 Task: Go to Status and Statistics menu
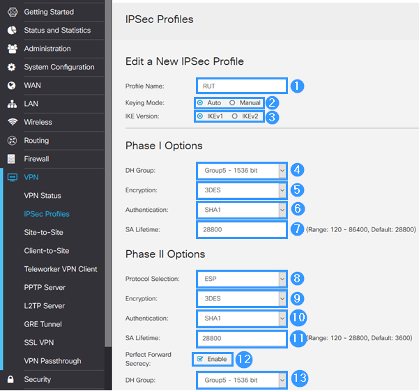57,31
